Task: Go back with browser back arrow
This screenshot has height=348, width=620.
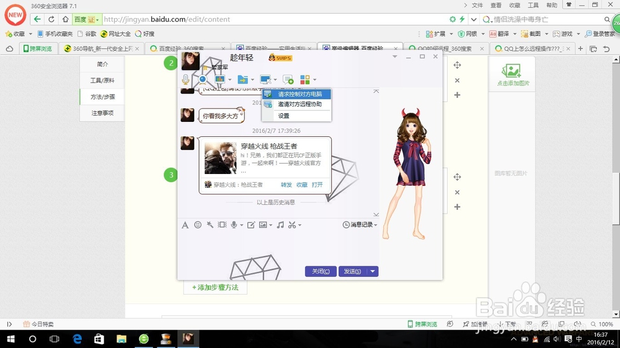Action: click(x=37, y=19)
